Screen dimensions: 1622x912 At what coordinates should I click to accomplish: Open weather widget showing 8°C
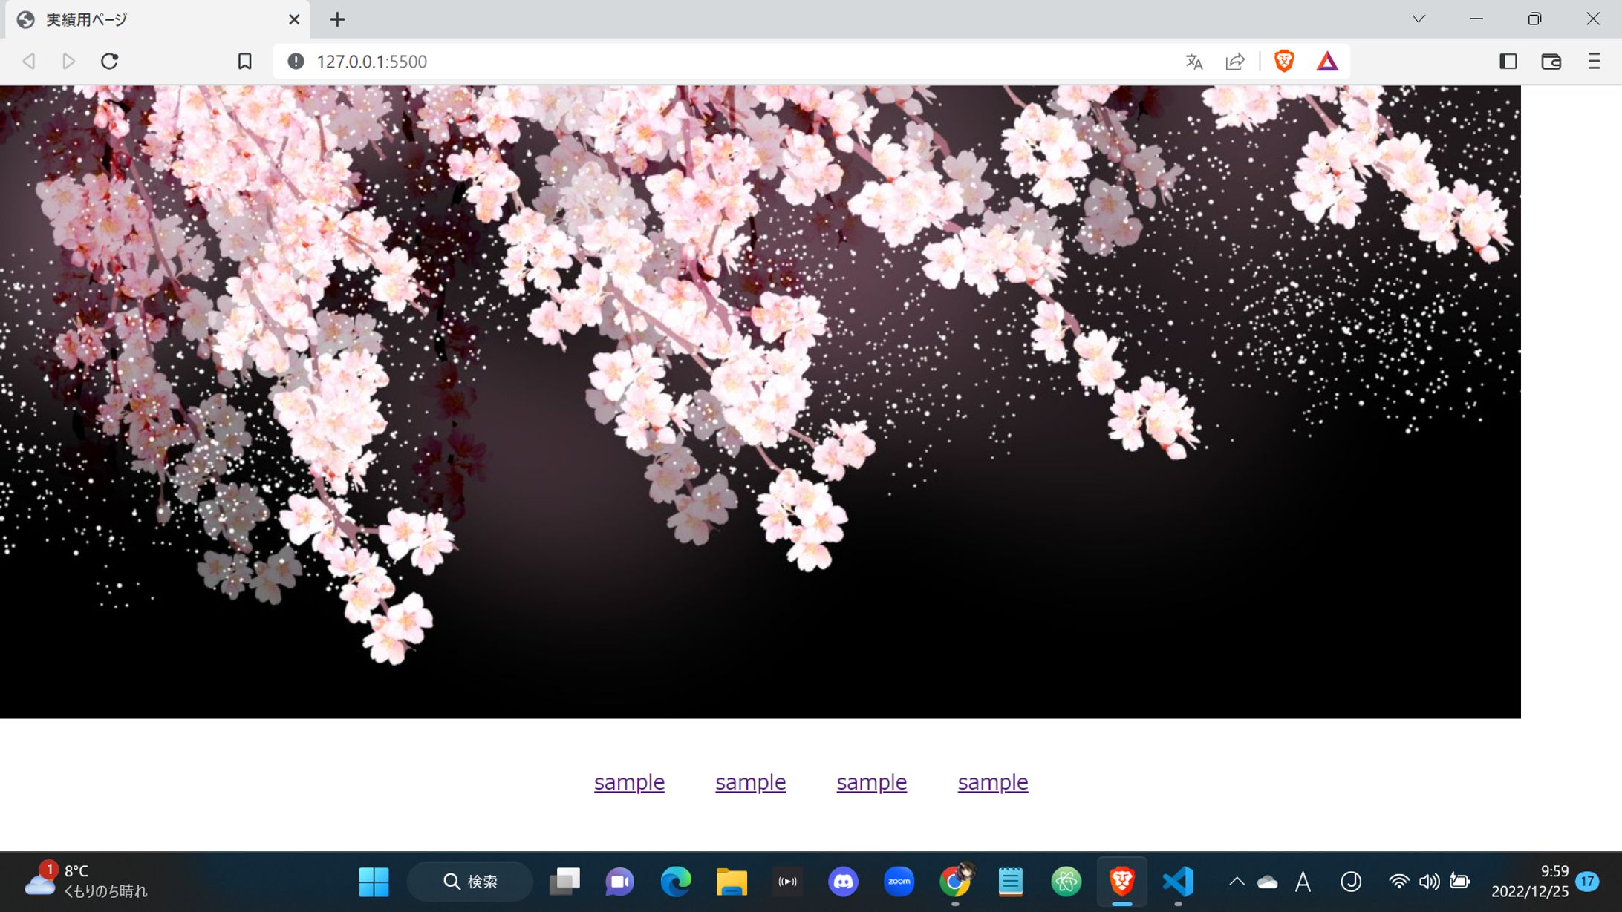point(86,882)
